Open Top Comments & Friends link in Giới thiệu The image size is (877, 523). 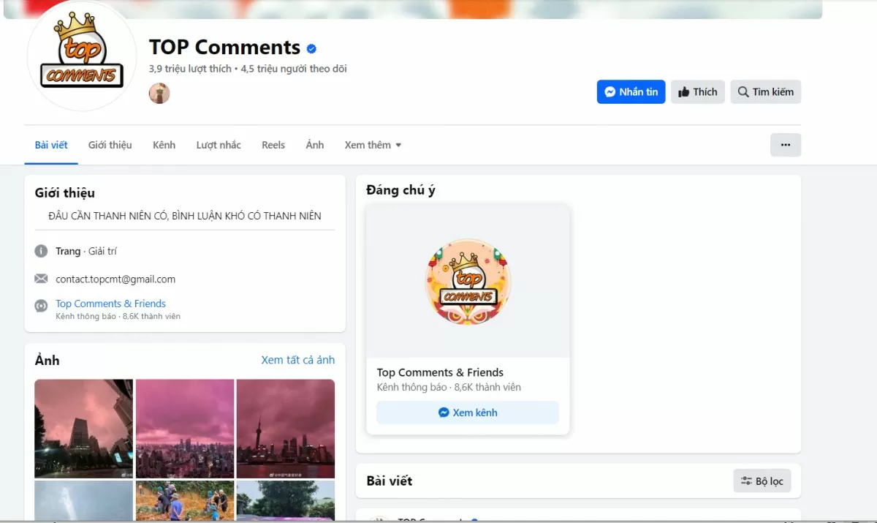tap(110, 304)
